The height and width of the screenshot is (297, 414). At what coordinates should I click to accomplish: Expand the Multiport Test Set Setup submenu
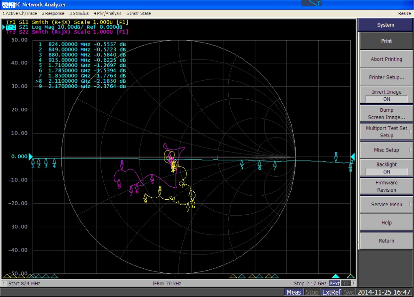[386, 132]
